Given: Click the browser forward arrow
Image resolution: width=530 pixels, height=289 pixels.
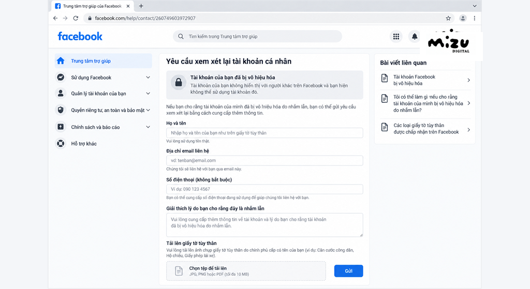Looking at the screenshot, I should (65, 18).
